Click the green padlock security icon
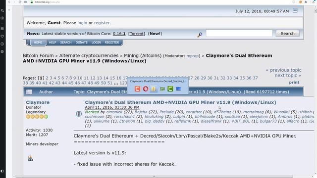The image size is (317, 178). 32,2
